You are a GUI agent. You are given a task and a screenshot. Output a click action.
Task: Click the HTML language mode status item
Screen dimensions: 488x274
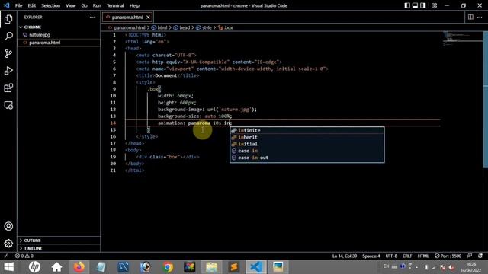423,256
